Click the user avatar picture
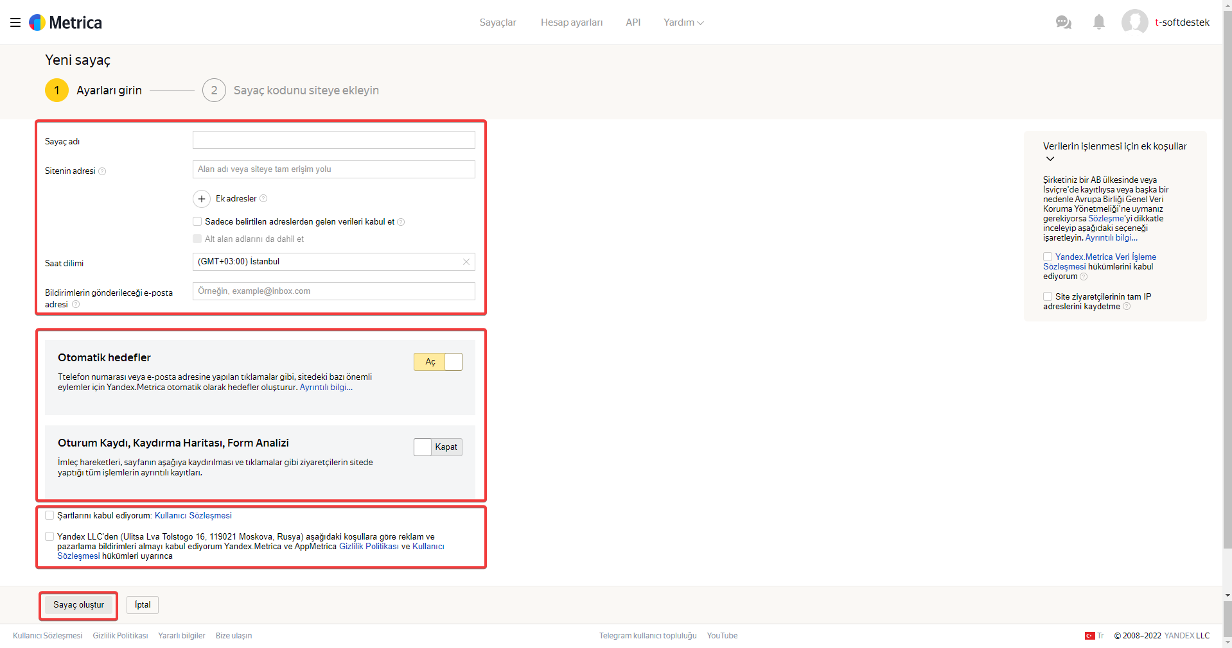Viewport: 1232px width, 648px height. point(1135,22)
